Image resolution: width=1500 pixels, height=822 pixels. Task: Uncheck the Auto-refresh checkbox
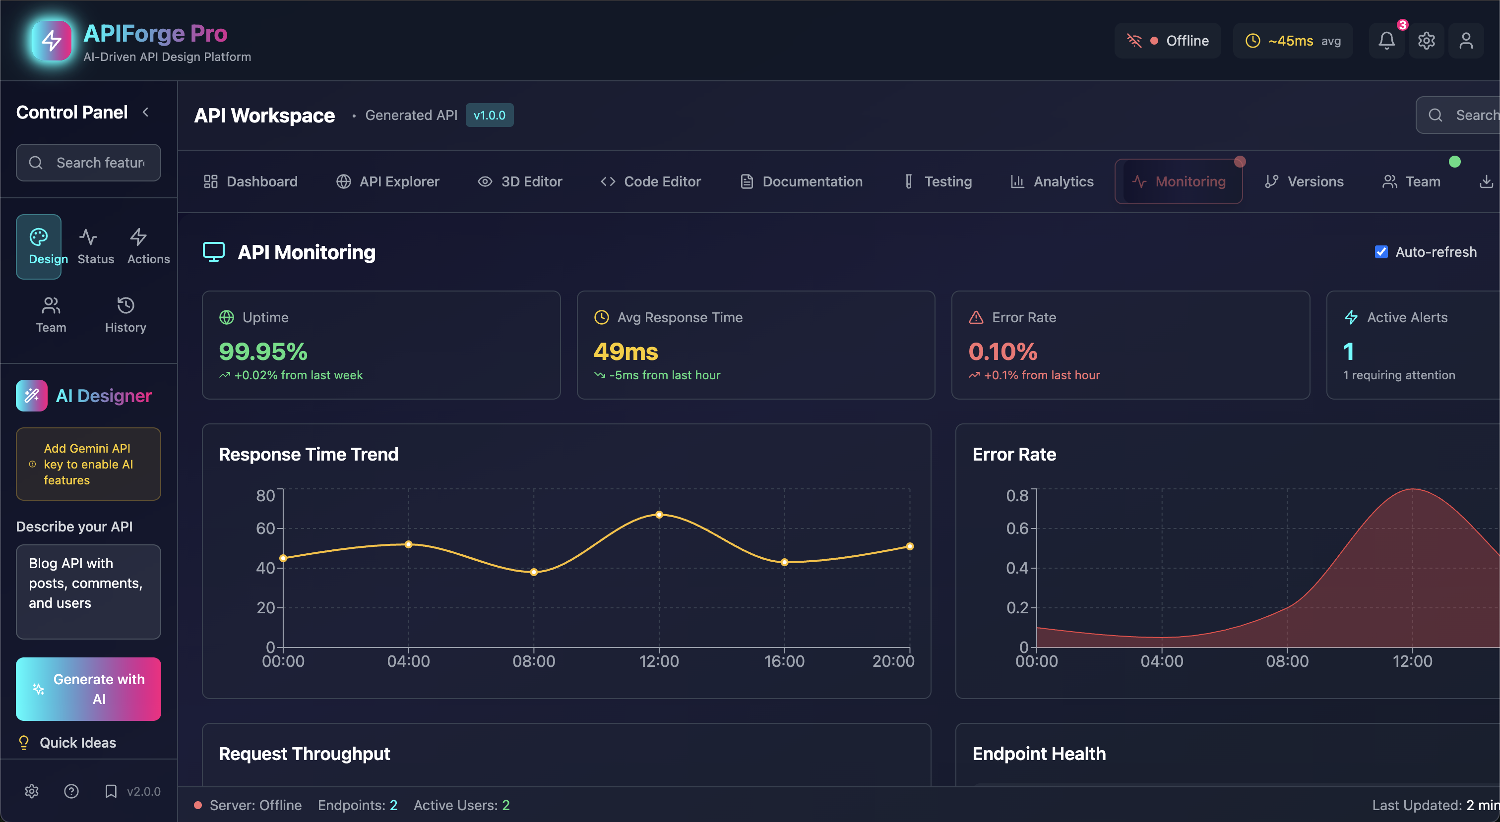click(1380, 252)
